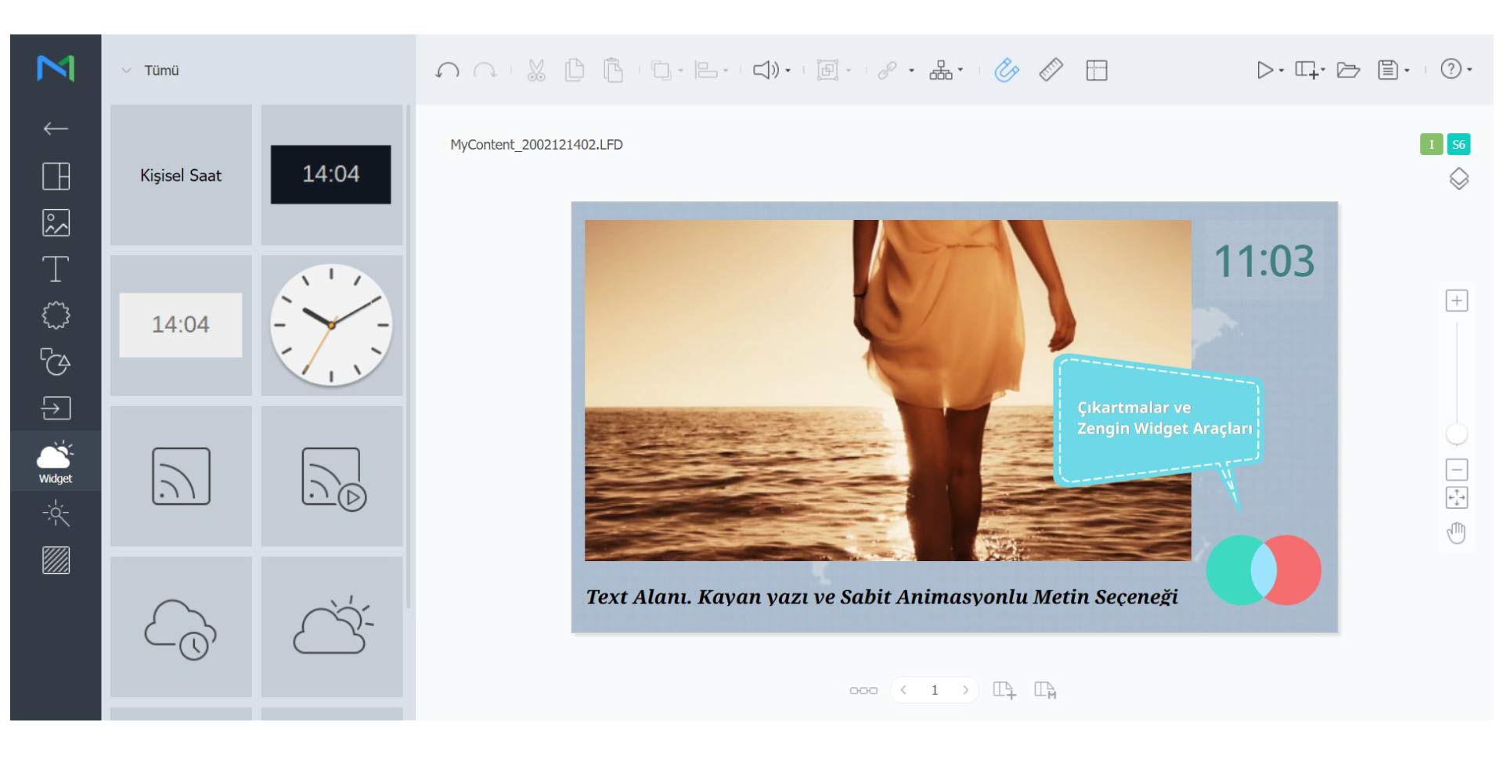The width and height of the screenshot is (1503, 767).
Task: Open the Shapes tool in sidebar
Action: (x=56, y=362)
